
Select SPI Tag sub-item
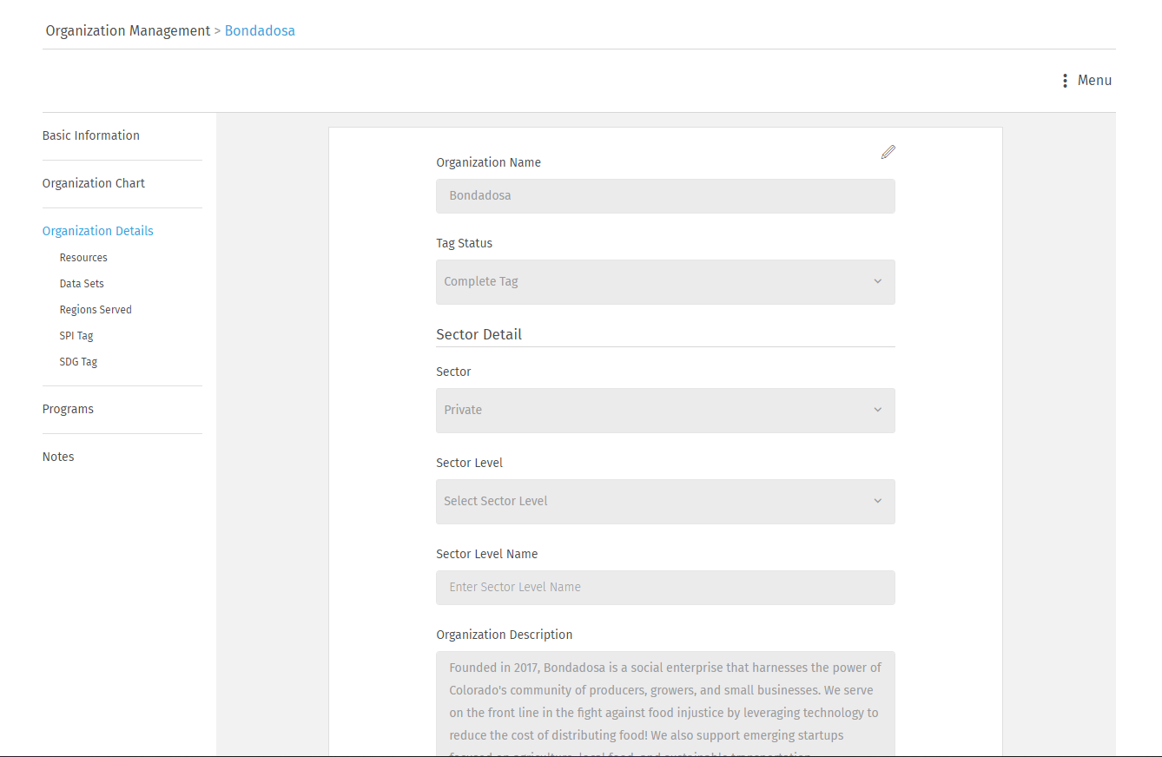click(76, 336)
